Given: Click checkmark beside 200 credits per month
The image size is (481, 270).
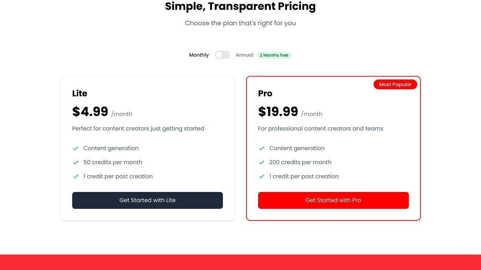Looking at the screenshot, I should (261, 162).
